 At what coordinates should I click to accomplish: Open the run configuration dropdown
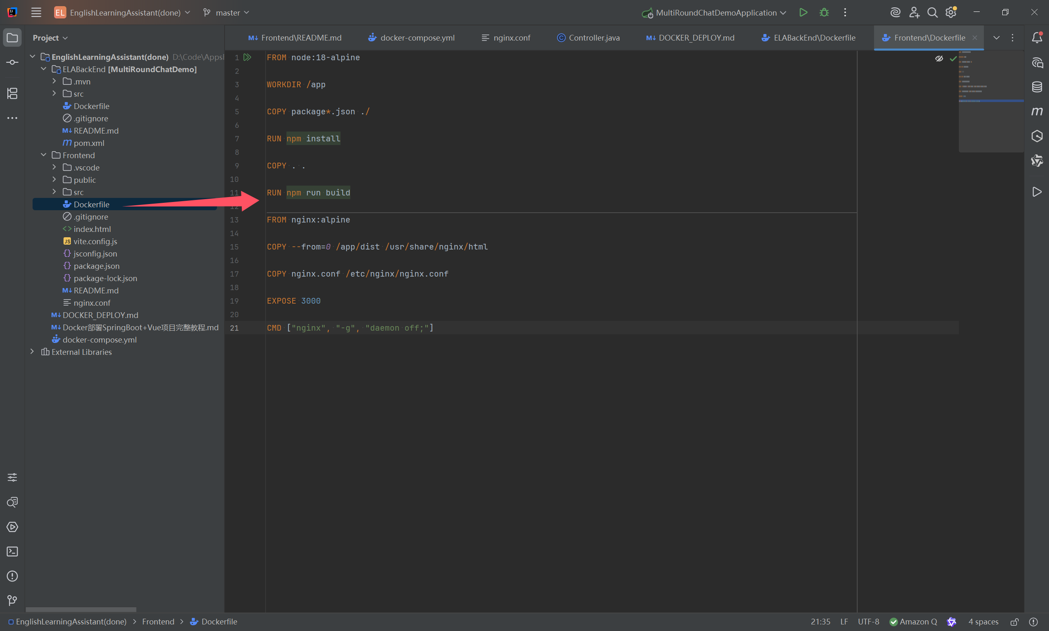click(714, 12)
